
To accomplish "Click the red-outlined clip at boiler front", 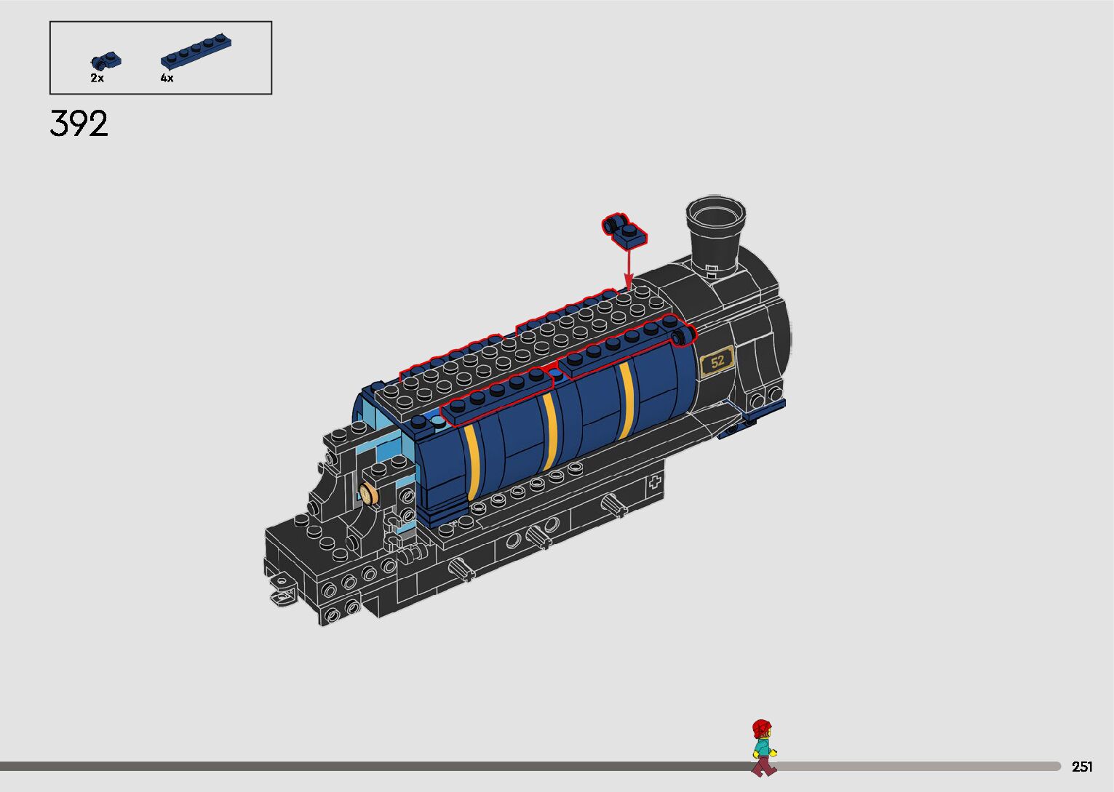I will 683,335.
